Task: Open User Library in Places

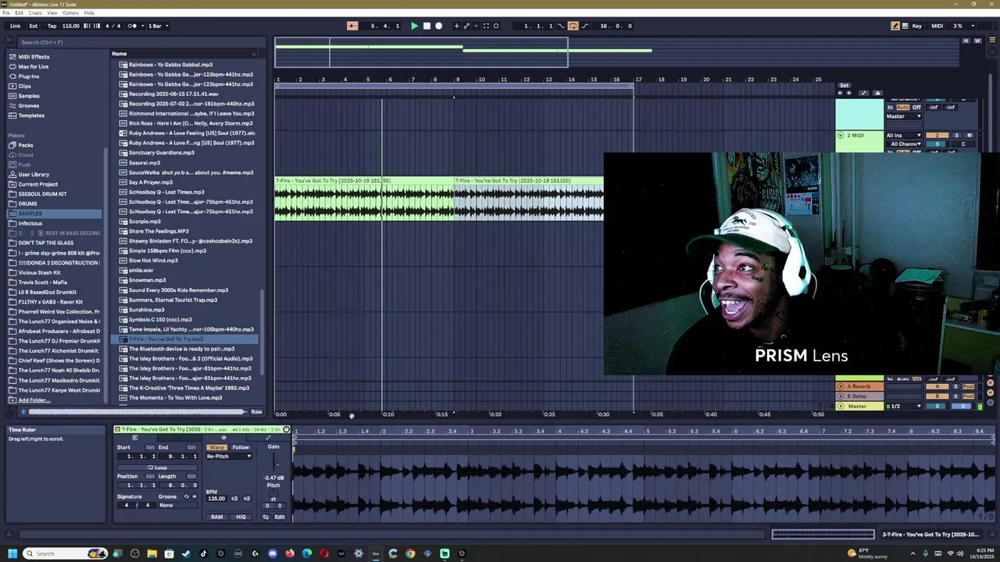Action: pyautogui.click(x=34, y=175)
